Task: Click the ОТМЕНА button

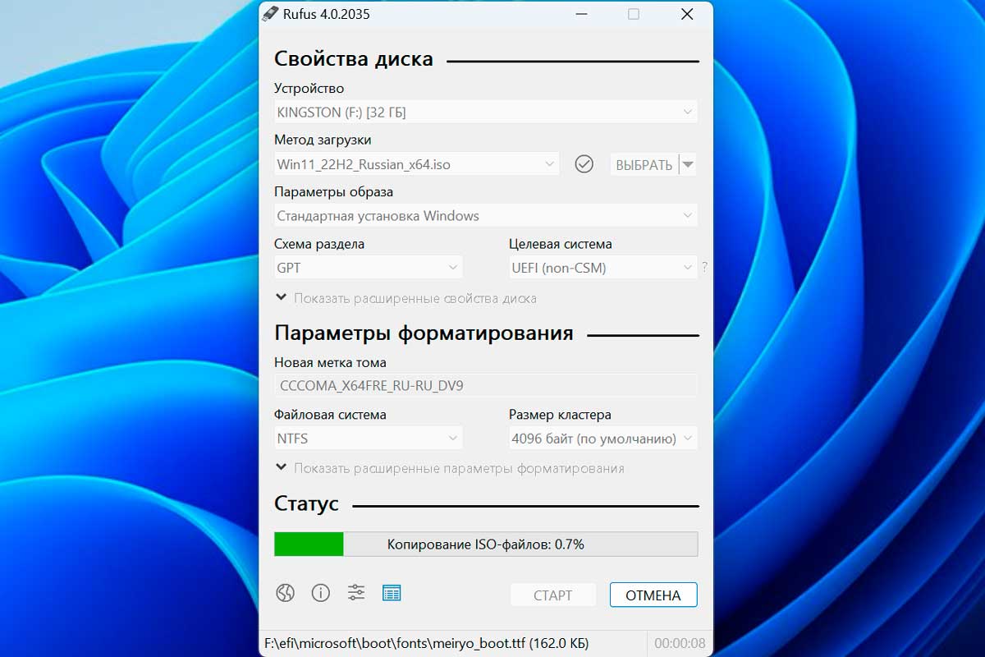Action: 653,595
